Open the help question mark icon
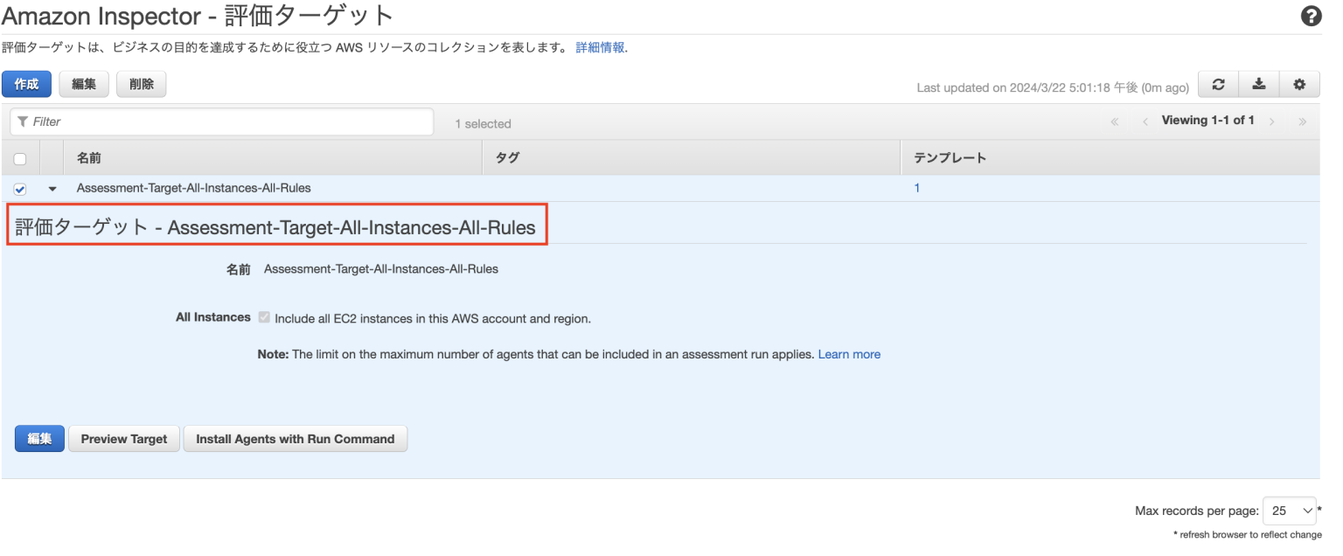 click(x=1311, y=16)
